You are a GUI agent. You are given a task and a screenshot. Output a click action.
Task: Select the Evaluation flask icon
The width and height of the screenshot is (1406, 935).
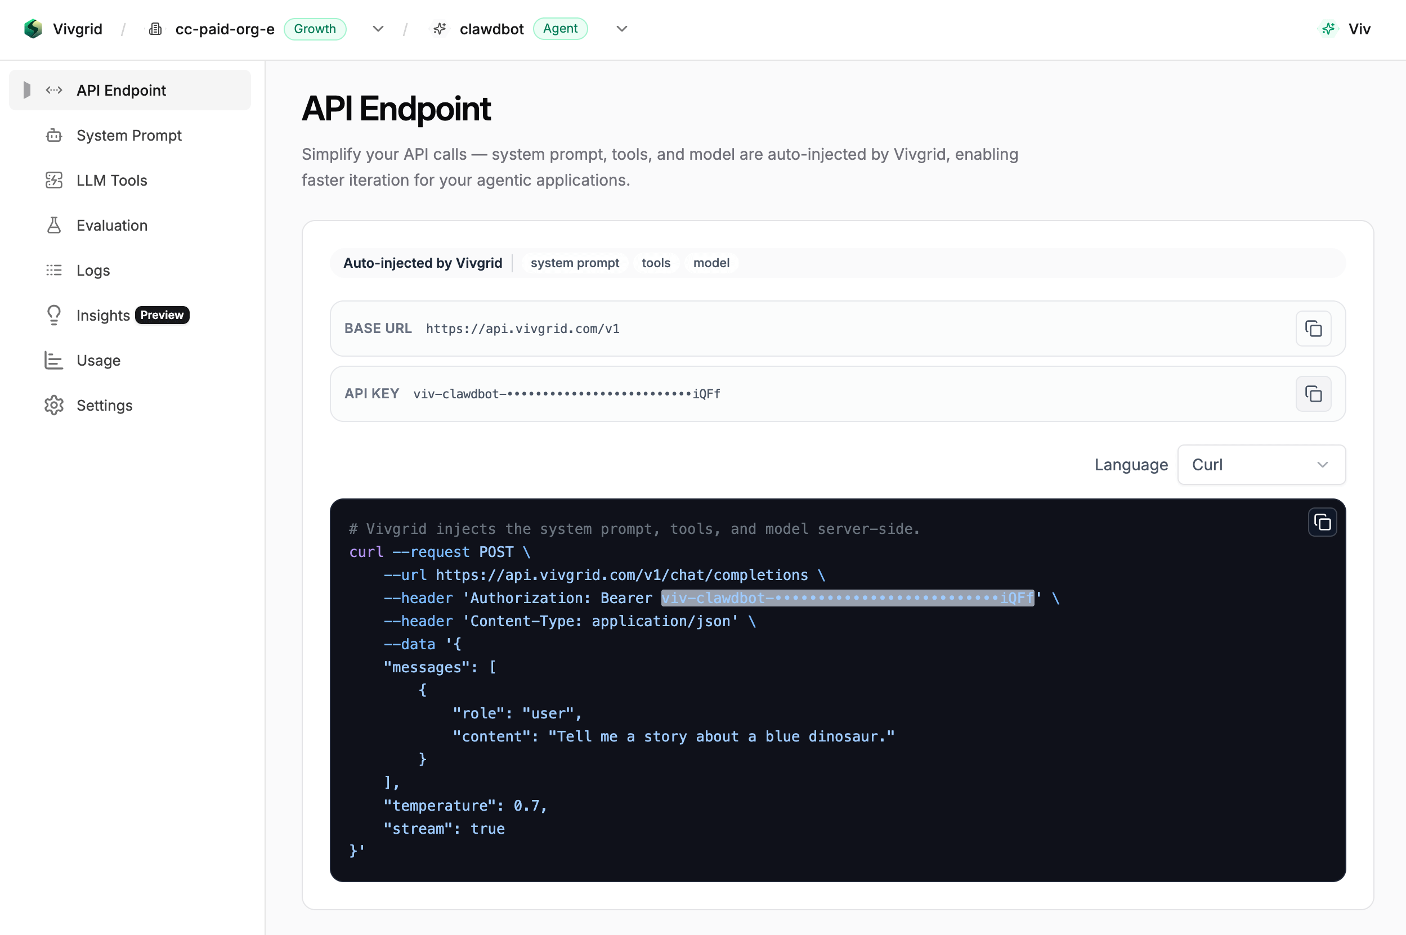[x=53, y=225]
